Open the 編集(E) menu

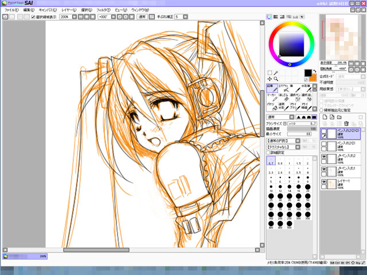coord(29,10)
